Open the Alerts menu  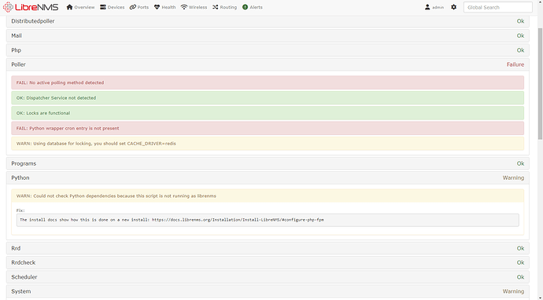point(253,7)
